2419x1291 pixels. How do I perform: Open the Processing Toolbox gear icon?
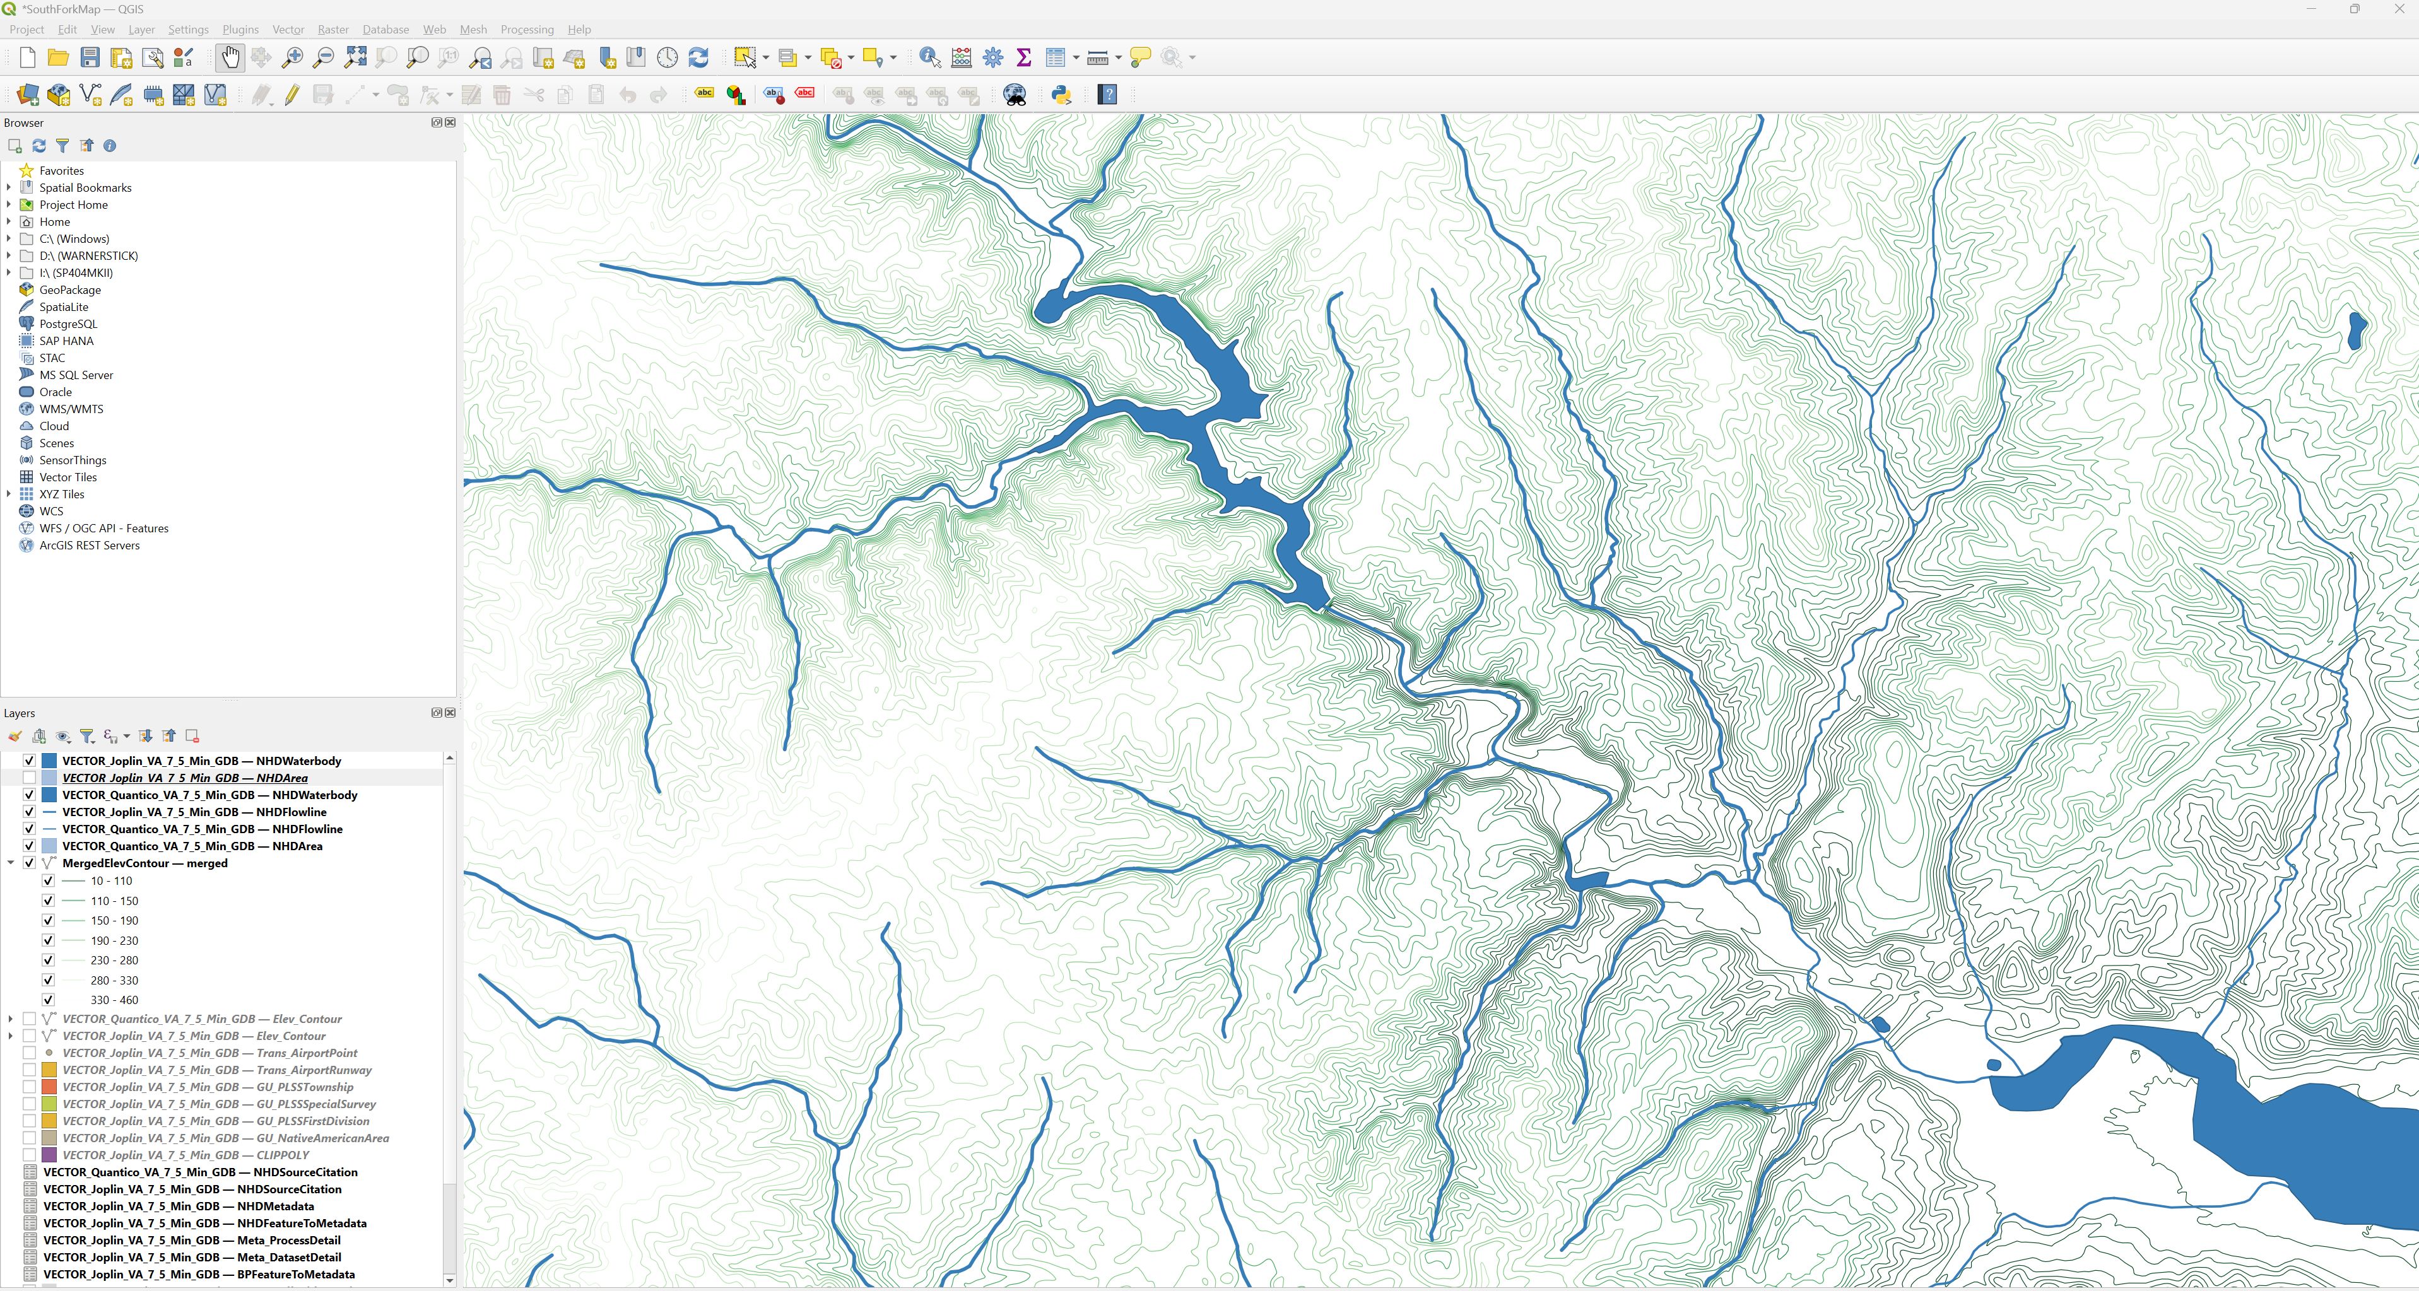[992, 58]
